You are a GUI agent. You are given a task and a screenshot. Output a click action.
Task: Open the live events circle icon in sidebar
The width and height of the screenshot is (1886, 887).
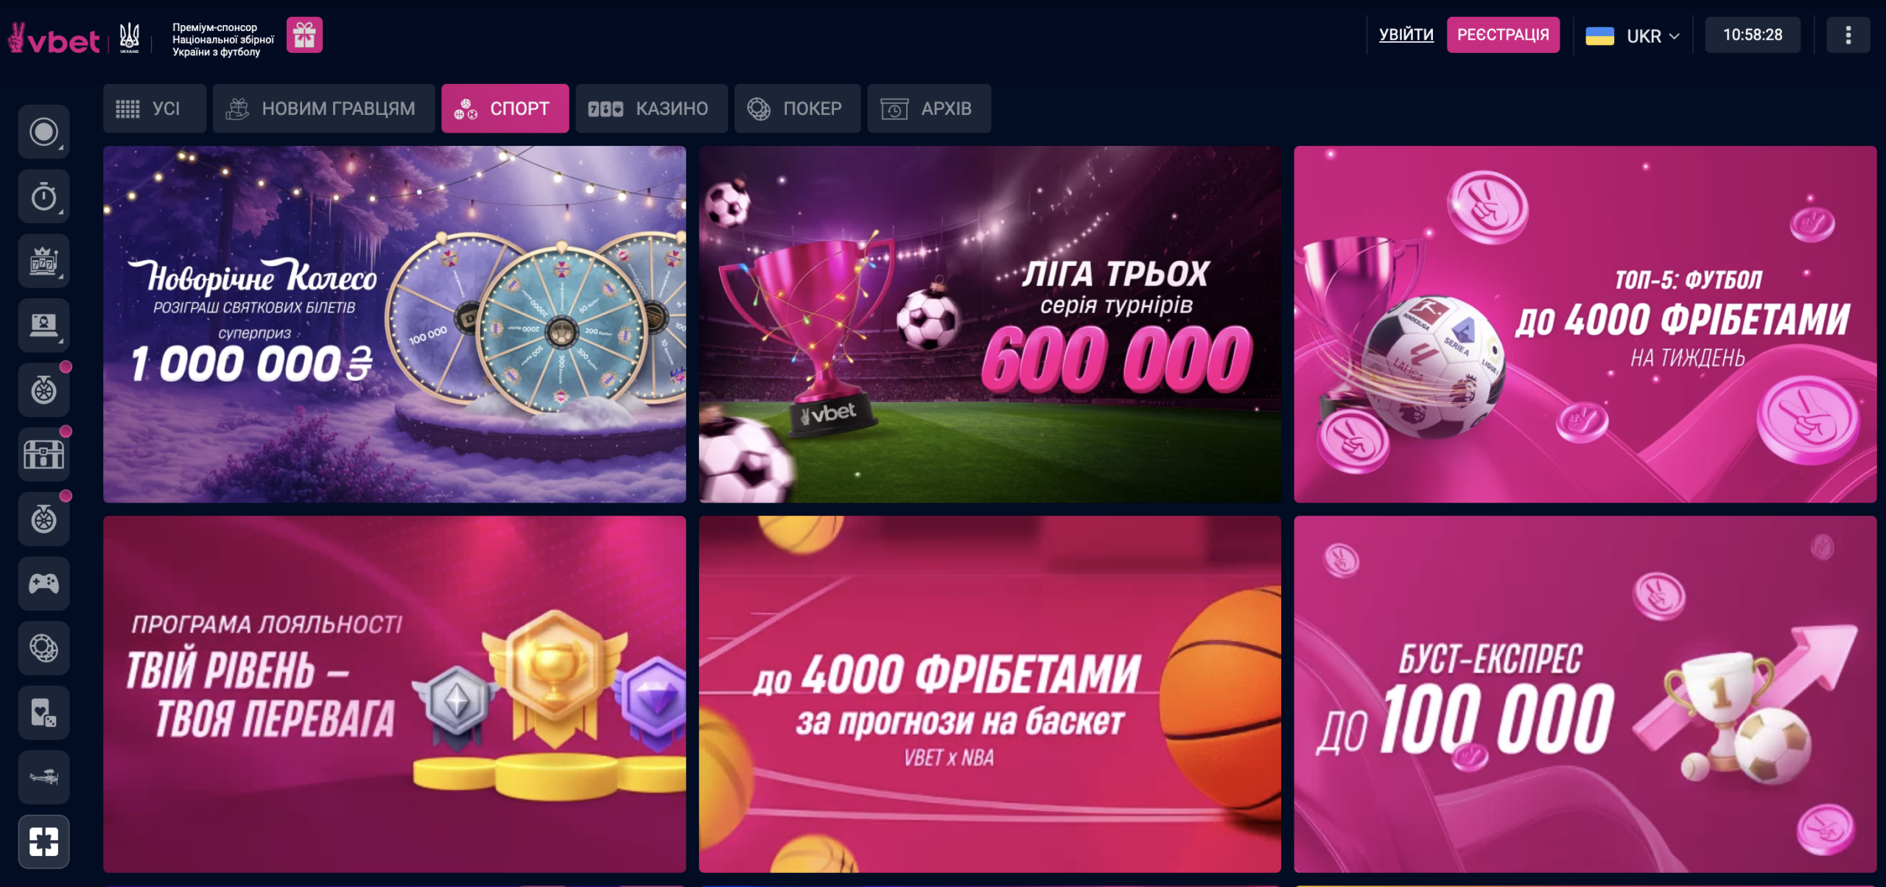pyautogui.click(x=43, y=132)
